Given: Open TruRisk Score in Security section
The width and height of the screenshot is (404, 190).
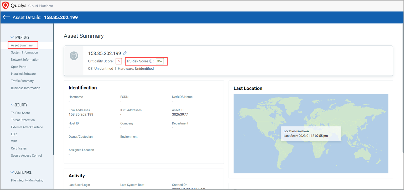Looking at the screenshot, I should pos(20,113).
